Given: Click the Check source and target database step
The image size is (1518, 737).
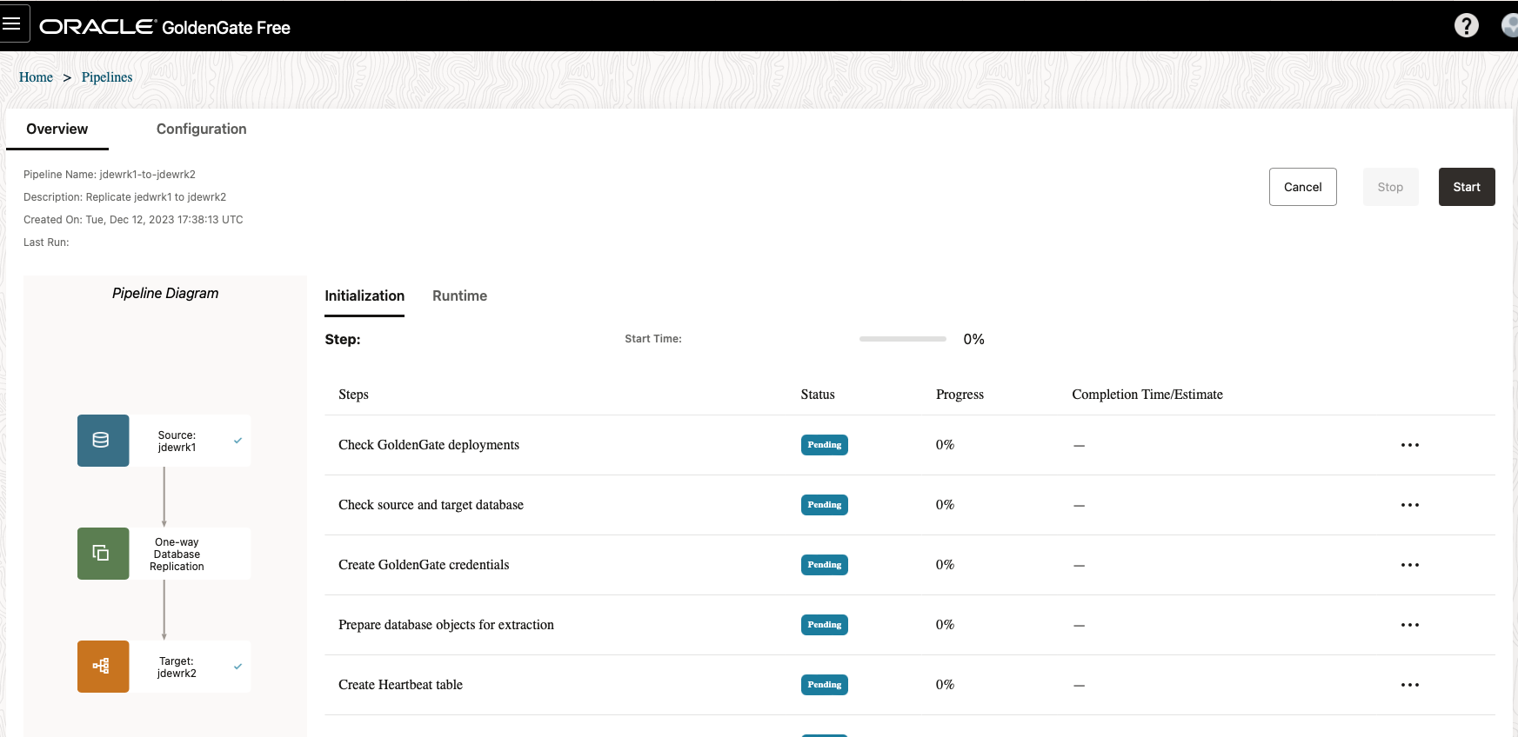Looking at the screenshot, I should [431, 505].
